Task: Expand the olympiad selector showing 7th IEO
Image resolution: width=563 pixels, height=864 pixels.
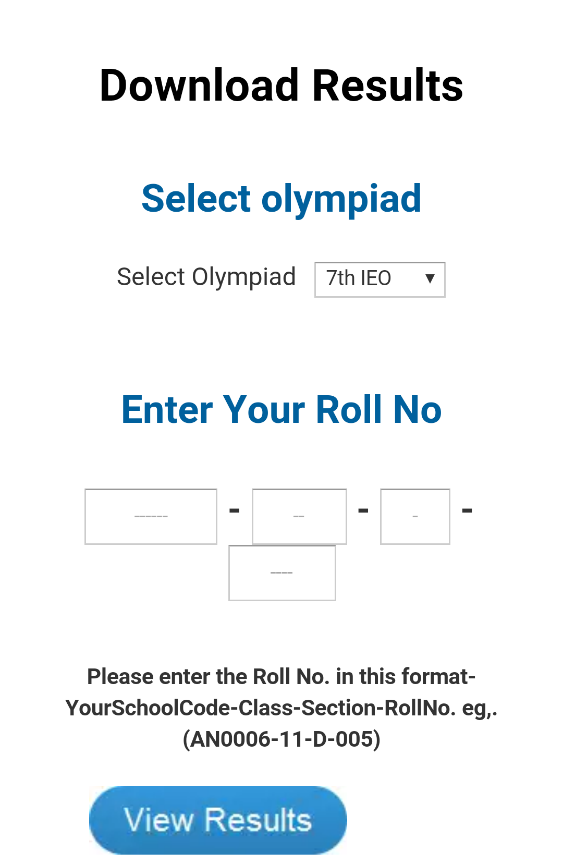Action: point(380,279)
